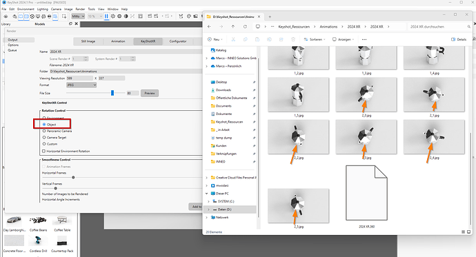Image resolution: width=476 pixels, height=257 pixels.
Task: Pause real-time rendering in the KeyShot toolbar
Action: coord(106,16)
